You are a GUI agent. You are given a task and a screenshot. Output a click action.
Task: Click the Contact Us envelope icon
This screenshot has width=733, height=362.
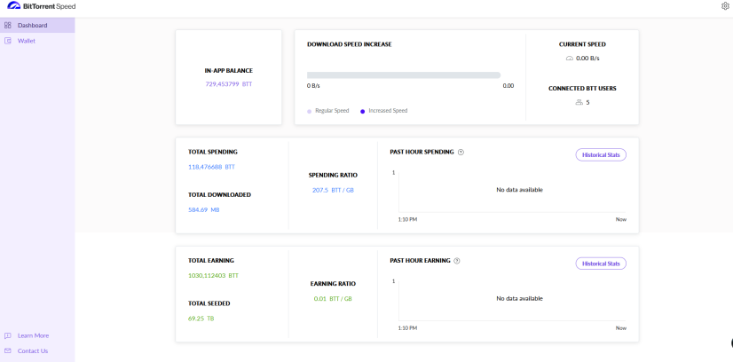click(7, 350)
